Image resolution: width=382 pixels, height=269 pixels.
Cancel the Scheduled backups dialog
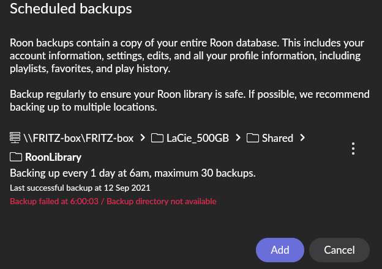pyautogui.click(x=339, y=250)
